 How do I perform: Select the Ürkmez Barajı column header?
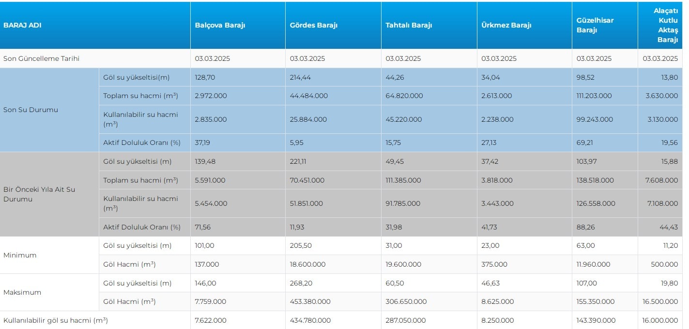point(506,25)
